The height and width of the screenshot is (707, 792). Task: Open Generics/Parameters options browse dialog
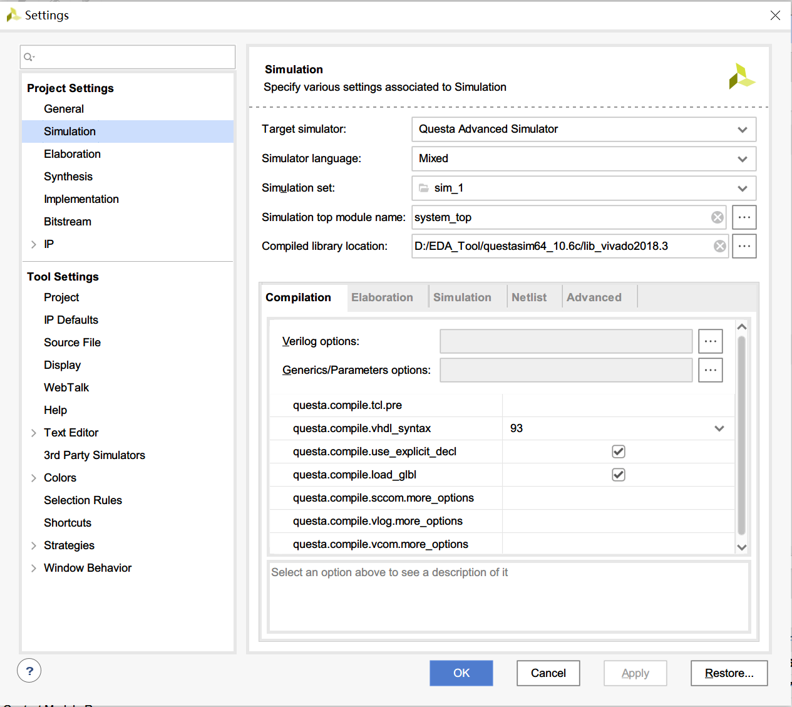(x=711, y=370)
